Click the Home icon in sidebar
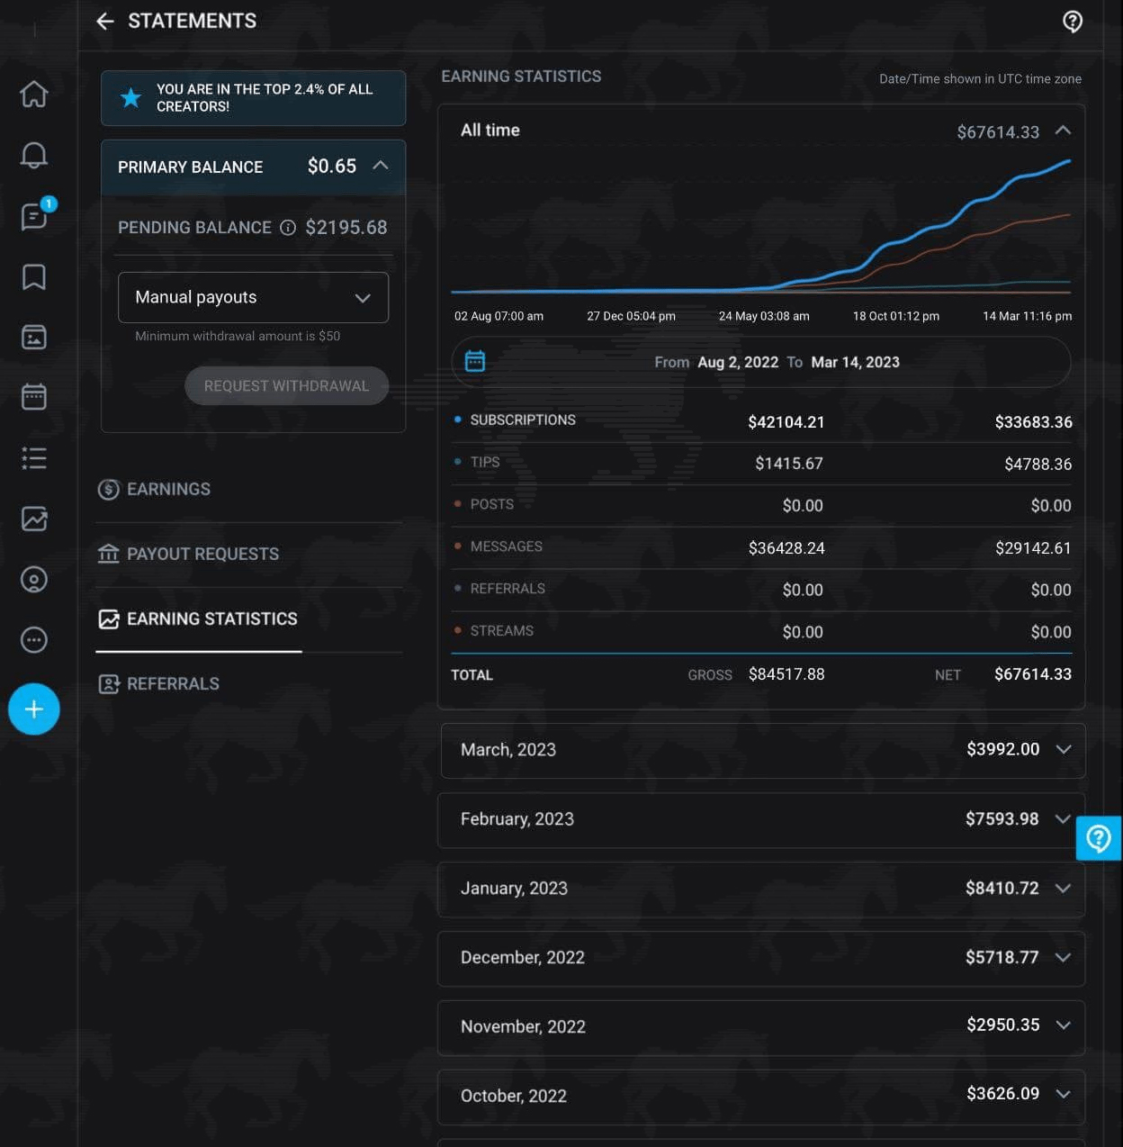Image resolution: width=1123 pixels, height=1147 pixels. [34, 94]
